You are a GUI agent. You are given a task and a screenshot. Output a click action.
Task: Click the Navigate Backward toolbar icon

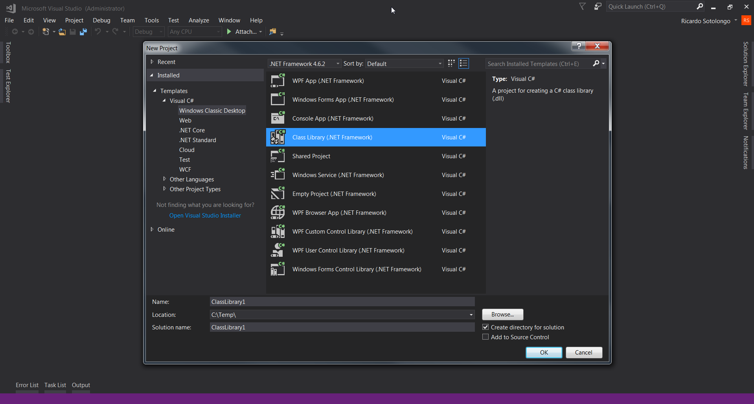15,32
